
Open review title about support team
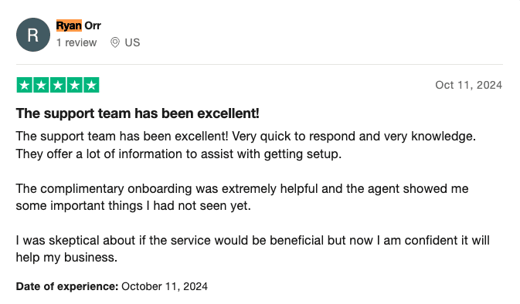click(138, 113)
